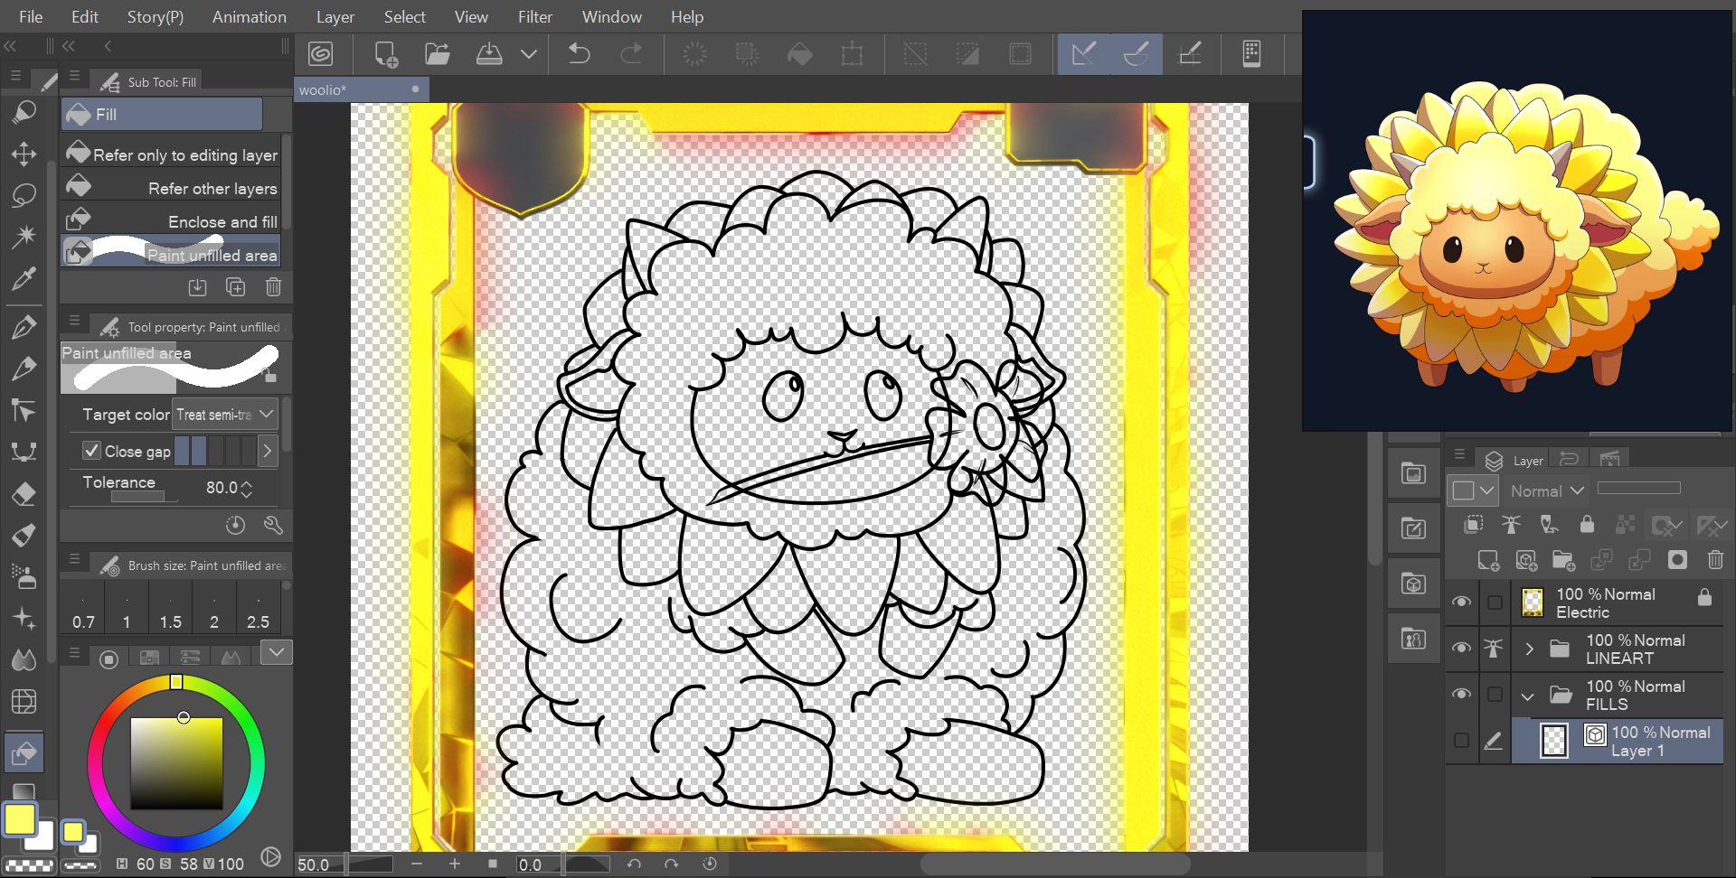Open Clip Studio launcher icon
Image resolution: width=1736 pixels, height=878 pixels.
coord(320,54)
